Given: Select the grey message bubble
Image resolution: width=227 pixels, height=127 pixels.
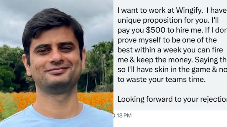Looking at the screenshot, I should [170, 55].
